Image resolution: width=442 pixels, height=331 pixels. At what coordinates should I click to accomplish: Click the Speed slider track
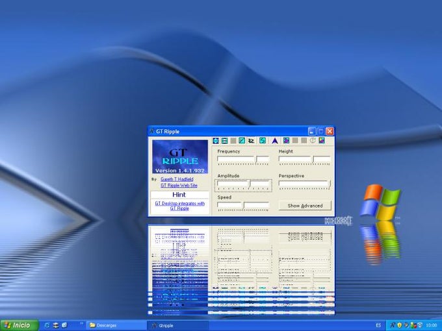click(243, 205)
